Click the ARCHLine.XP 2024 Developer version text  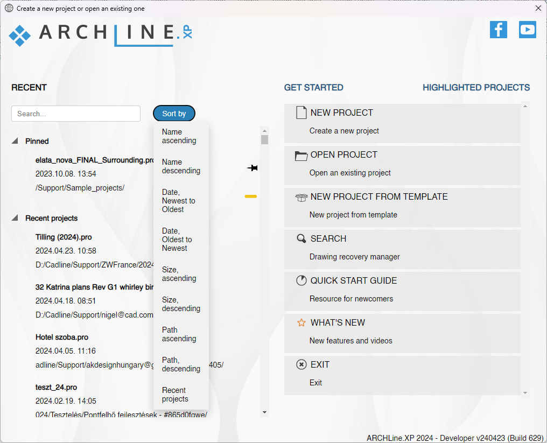[455, 438]
